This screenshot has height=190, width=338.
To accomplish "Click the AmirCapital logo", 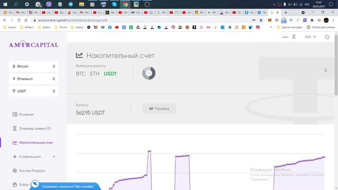I will click(x=33, y=44).
